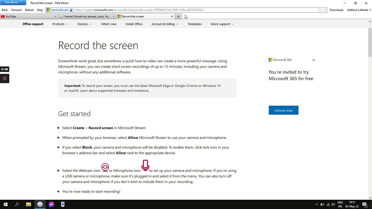Viewport: 372px width, 209px height.
Task: Switch to the YouTube tab
Action: (28, 17)
